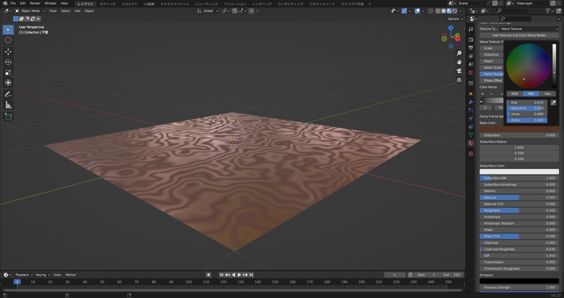Select the Rotate tool
Screen dimensions: 564x298
click(8, 62)
